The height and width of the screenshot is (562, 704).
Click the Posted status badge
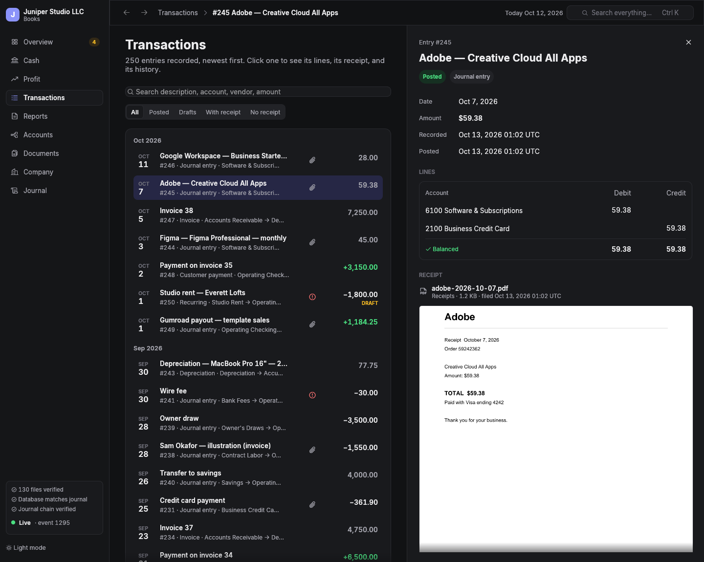(432, 77)
